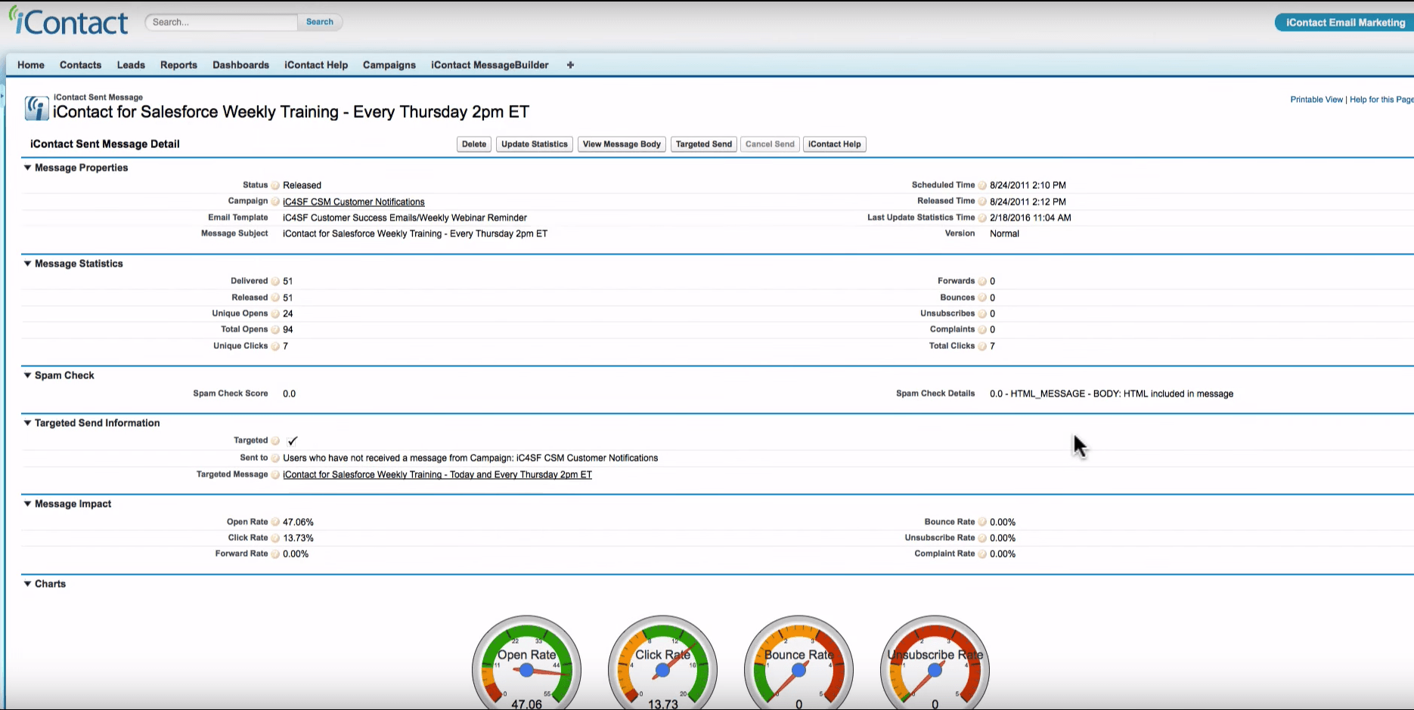Collapse the Message Impact section
This screenshot has width=1414, height=710.
tap(28, 504)
